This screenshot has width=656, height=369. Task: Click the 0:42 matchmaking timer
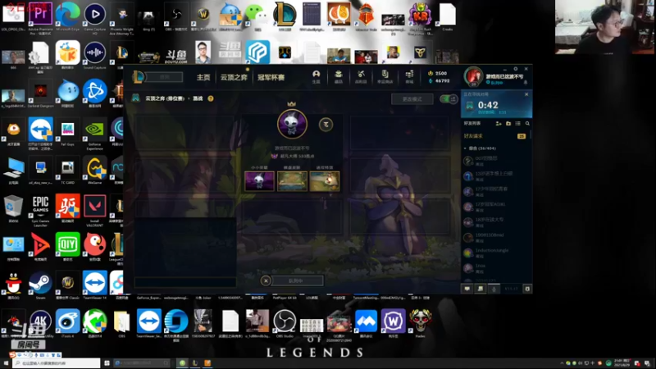click(488, 105)
